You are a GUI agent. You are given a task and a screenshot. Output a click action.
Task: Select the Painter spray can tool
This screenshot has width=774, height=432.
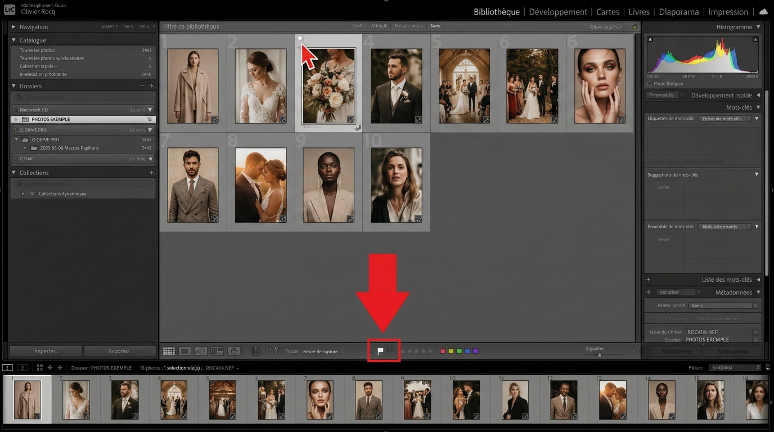255,351
